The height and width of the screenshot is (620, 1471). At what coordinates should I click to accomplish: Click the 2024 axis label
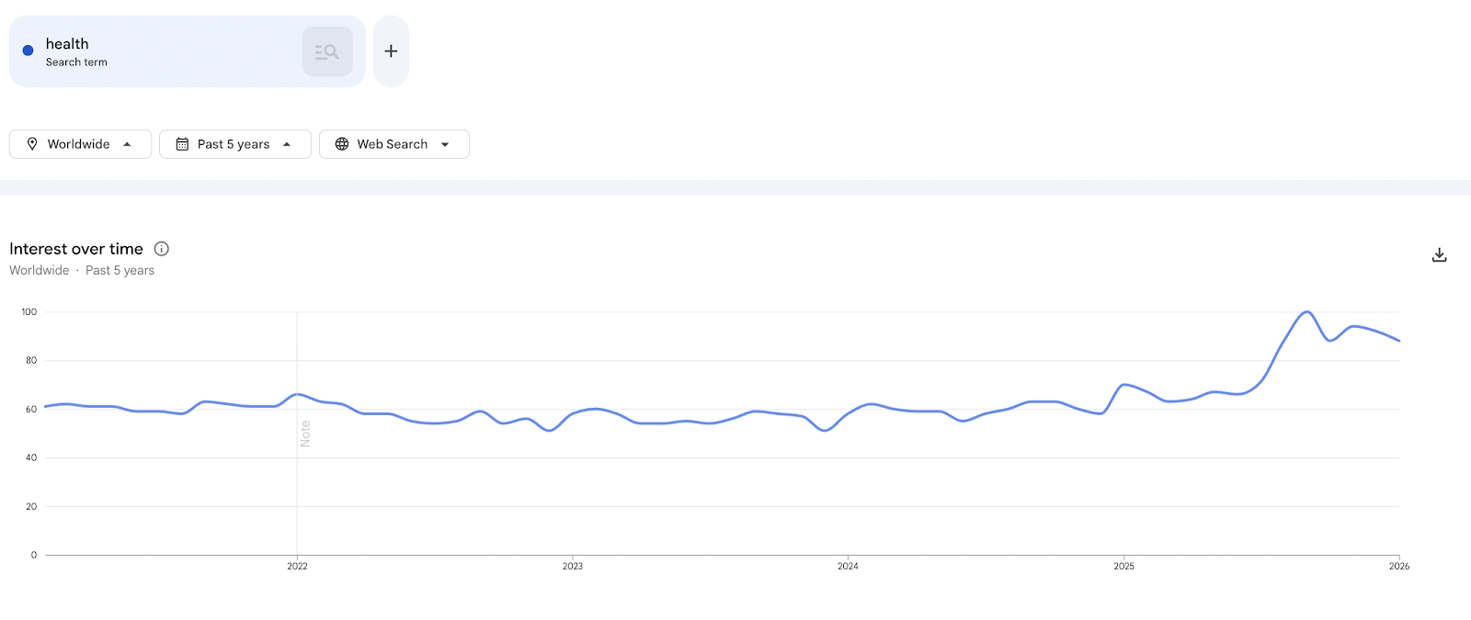coord(848,566)
